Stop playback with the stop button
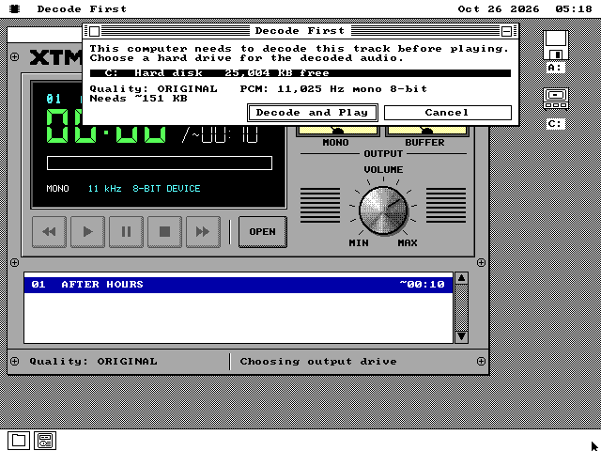This screenshot has width=601, height=451. (164, 232)
